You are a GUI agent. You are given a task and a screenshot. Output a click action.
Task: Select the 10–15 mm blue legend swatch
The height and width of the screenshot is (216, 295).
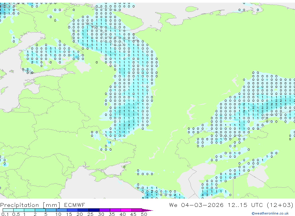coord(62,210)
